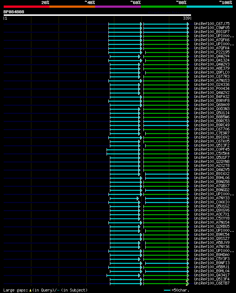Click the UniRef100_Q5U1G2 entry

(212, 206)
